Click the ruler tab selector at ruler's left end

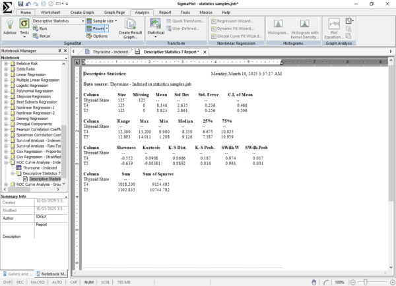[77, 62]
